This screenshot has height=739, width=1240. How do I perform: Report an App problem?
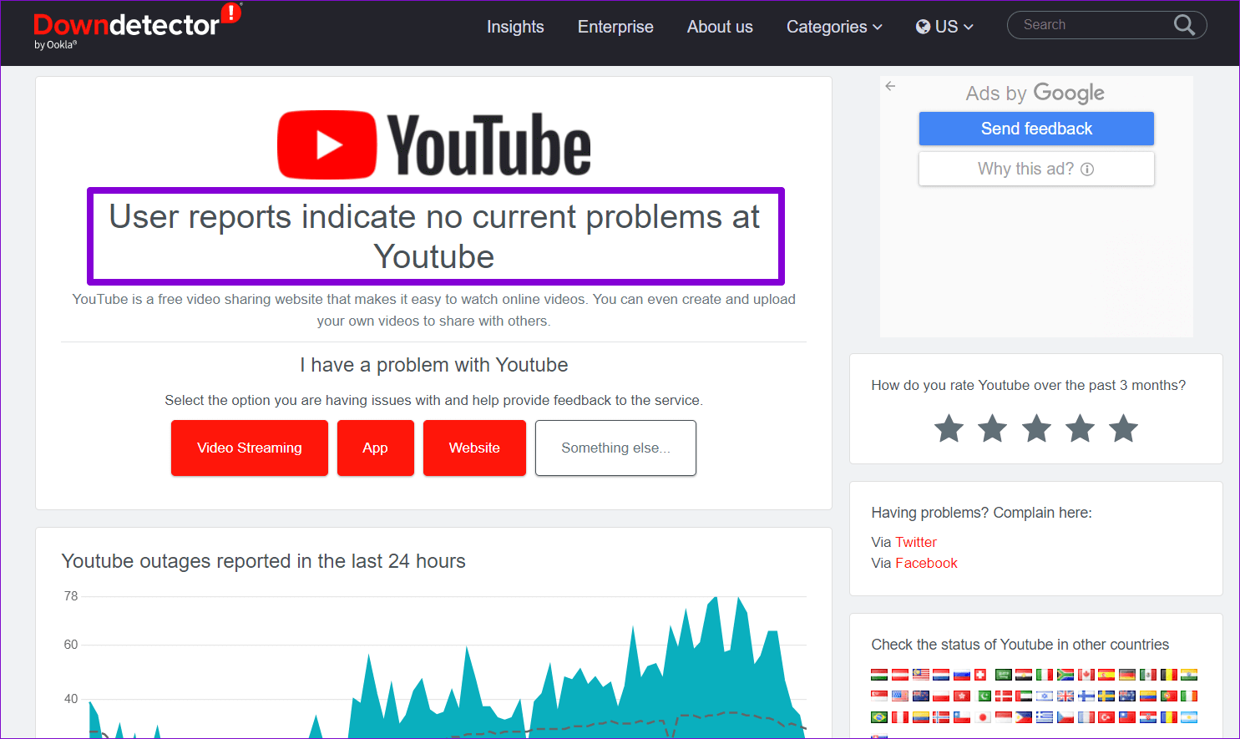click(x=376, y=448)
